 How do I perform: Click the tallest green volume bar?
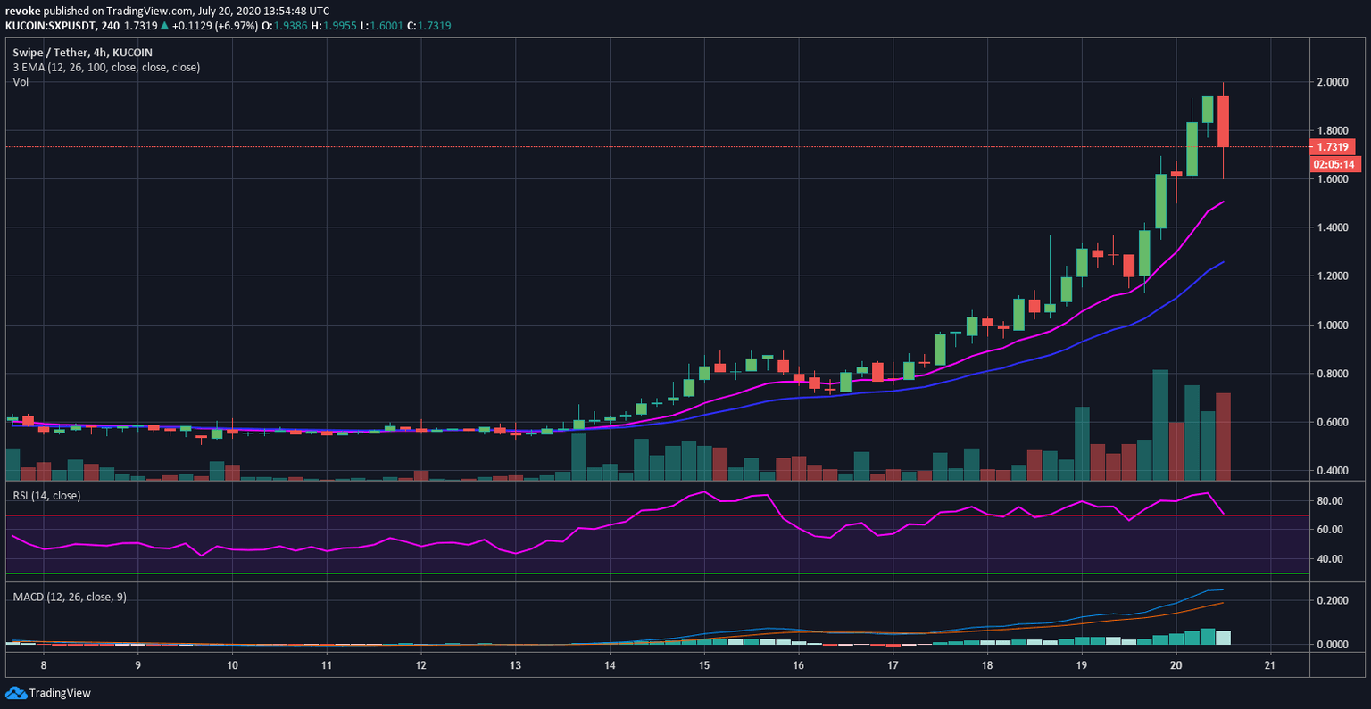pyautogui.click(x=1160, y=425)
